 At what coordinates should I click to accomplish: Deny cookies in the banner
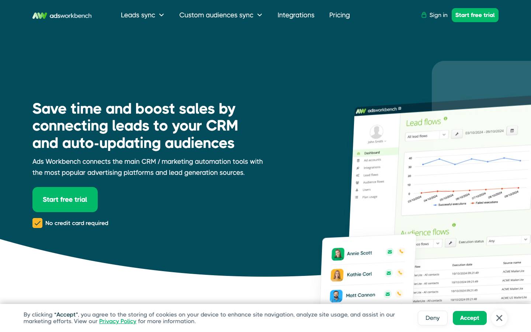coord(433,318)
